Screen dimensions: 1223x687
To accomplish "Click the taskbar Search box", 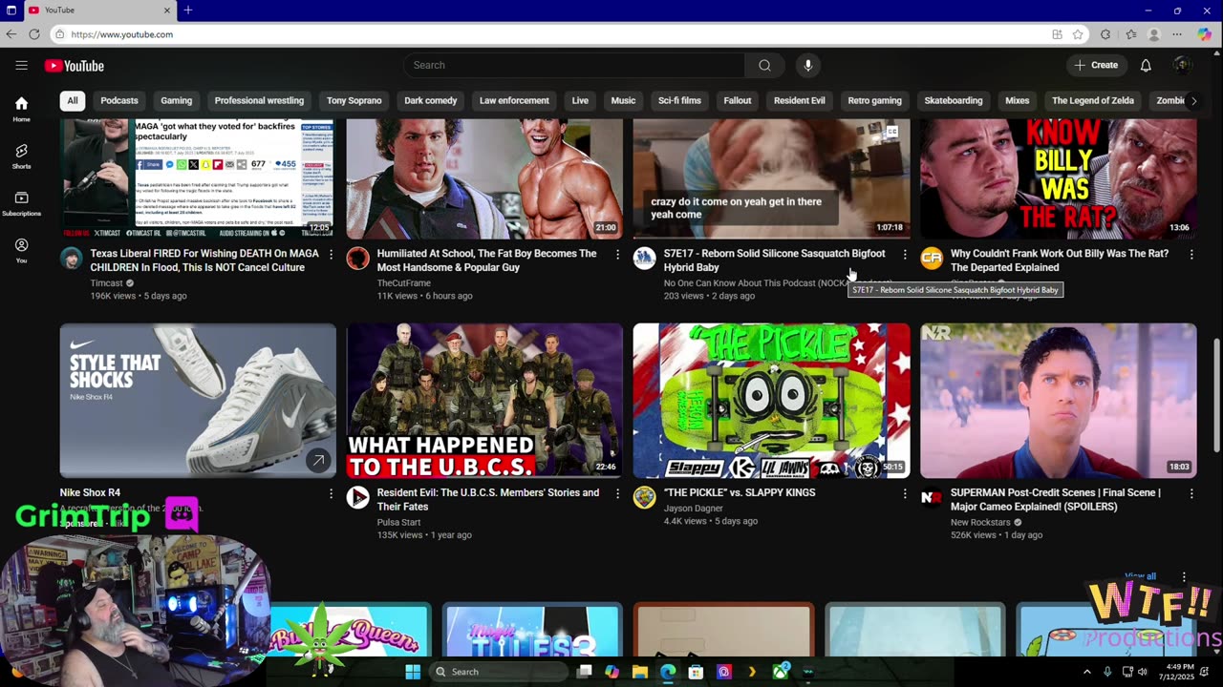I will point(497,672).
